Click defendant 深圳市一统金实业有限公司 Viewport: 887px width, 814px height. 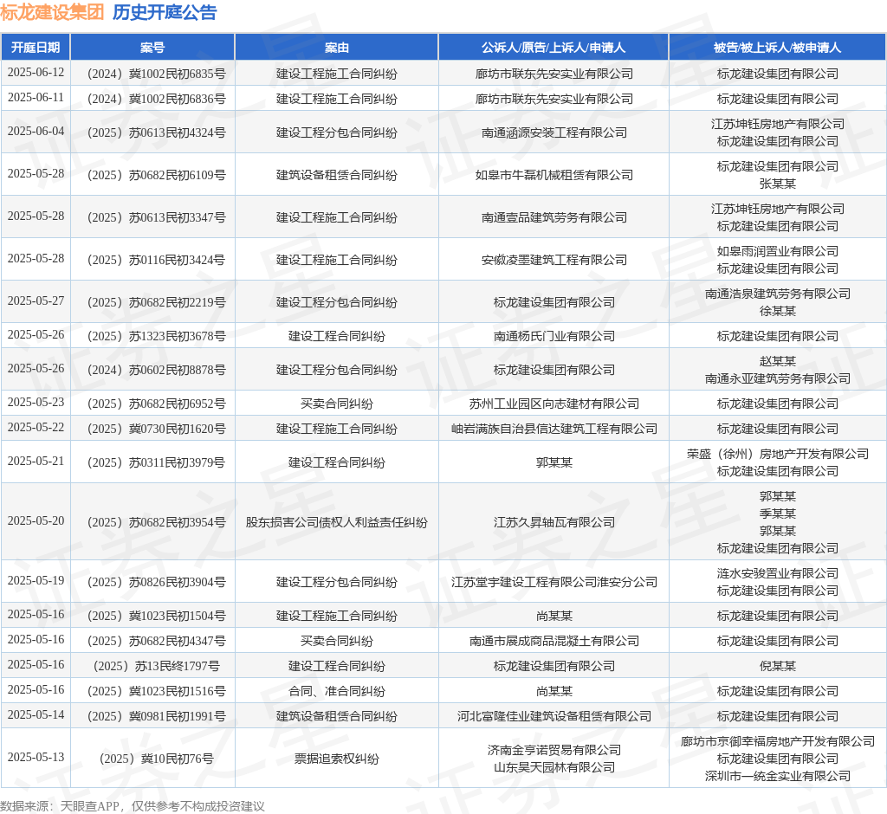click(777, 776)
